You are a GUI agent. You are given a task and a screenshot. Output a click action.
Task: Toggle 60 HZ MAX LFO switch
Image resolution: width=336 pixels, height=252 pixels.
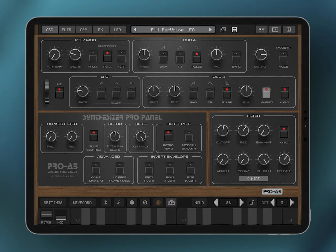pyautogui.click(x=96, y=169)
